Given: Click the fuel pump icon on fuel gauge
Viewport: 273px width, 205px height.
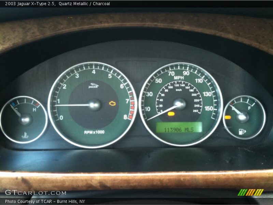Looking at the screenshot, I should coord(242,132).
